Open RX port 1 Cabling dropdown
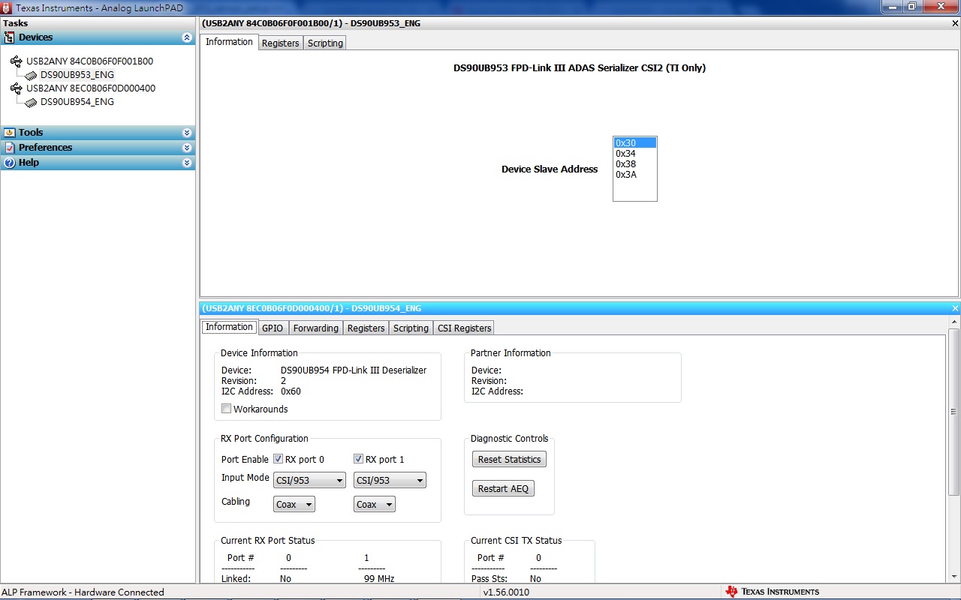Image resolution: width=961 pixels, height=600 pixels. [375, 505]
